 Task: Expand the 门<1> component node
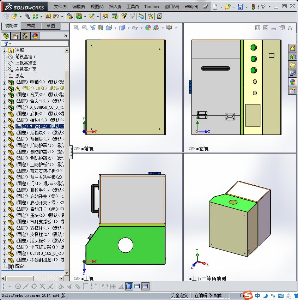4,185
